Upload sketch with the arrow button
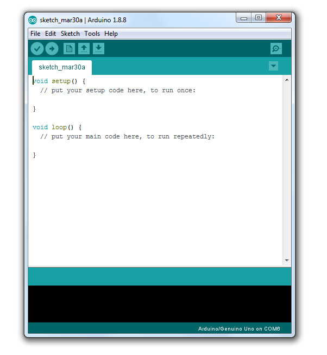The height and width of the screenshot is (355, 327). click(x=52, y=49)
